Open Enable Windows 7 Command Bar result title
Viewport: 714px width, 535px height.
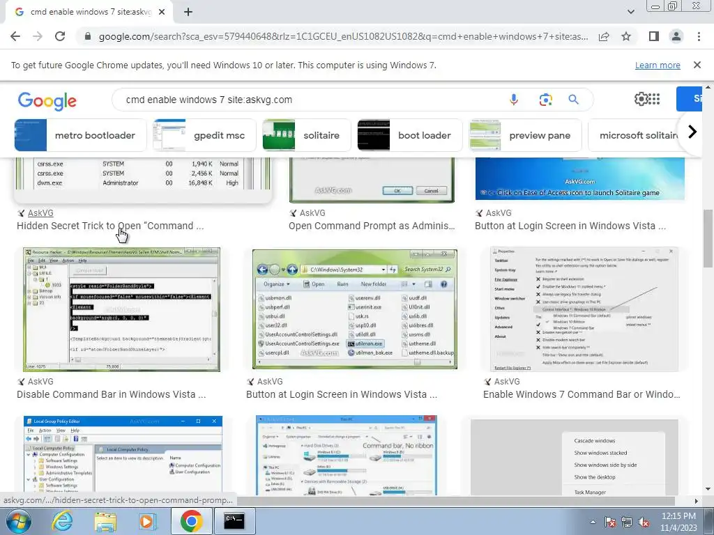pos(582,394)
